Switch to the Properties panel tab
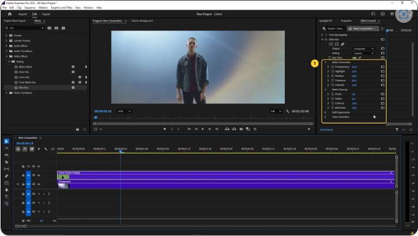The height and width of the screenshot is (236, 418). point(346,21)
